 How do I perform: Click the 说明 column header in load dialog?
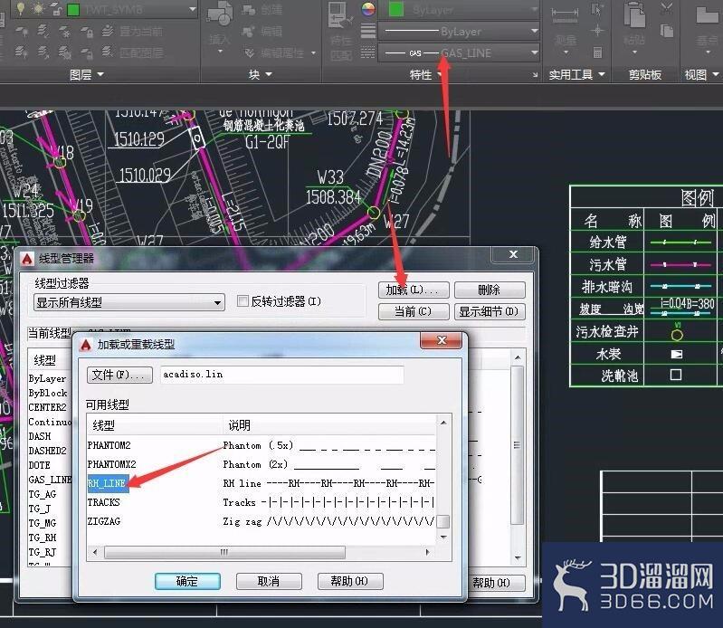click(x=329, y=425)
